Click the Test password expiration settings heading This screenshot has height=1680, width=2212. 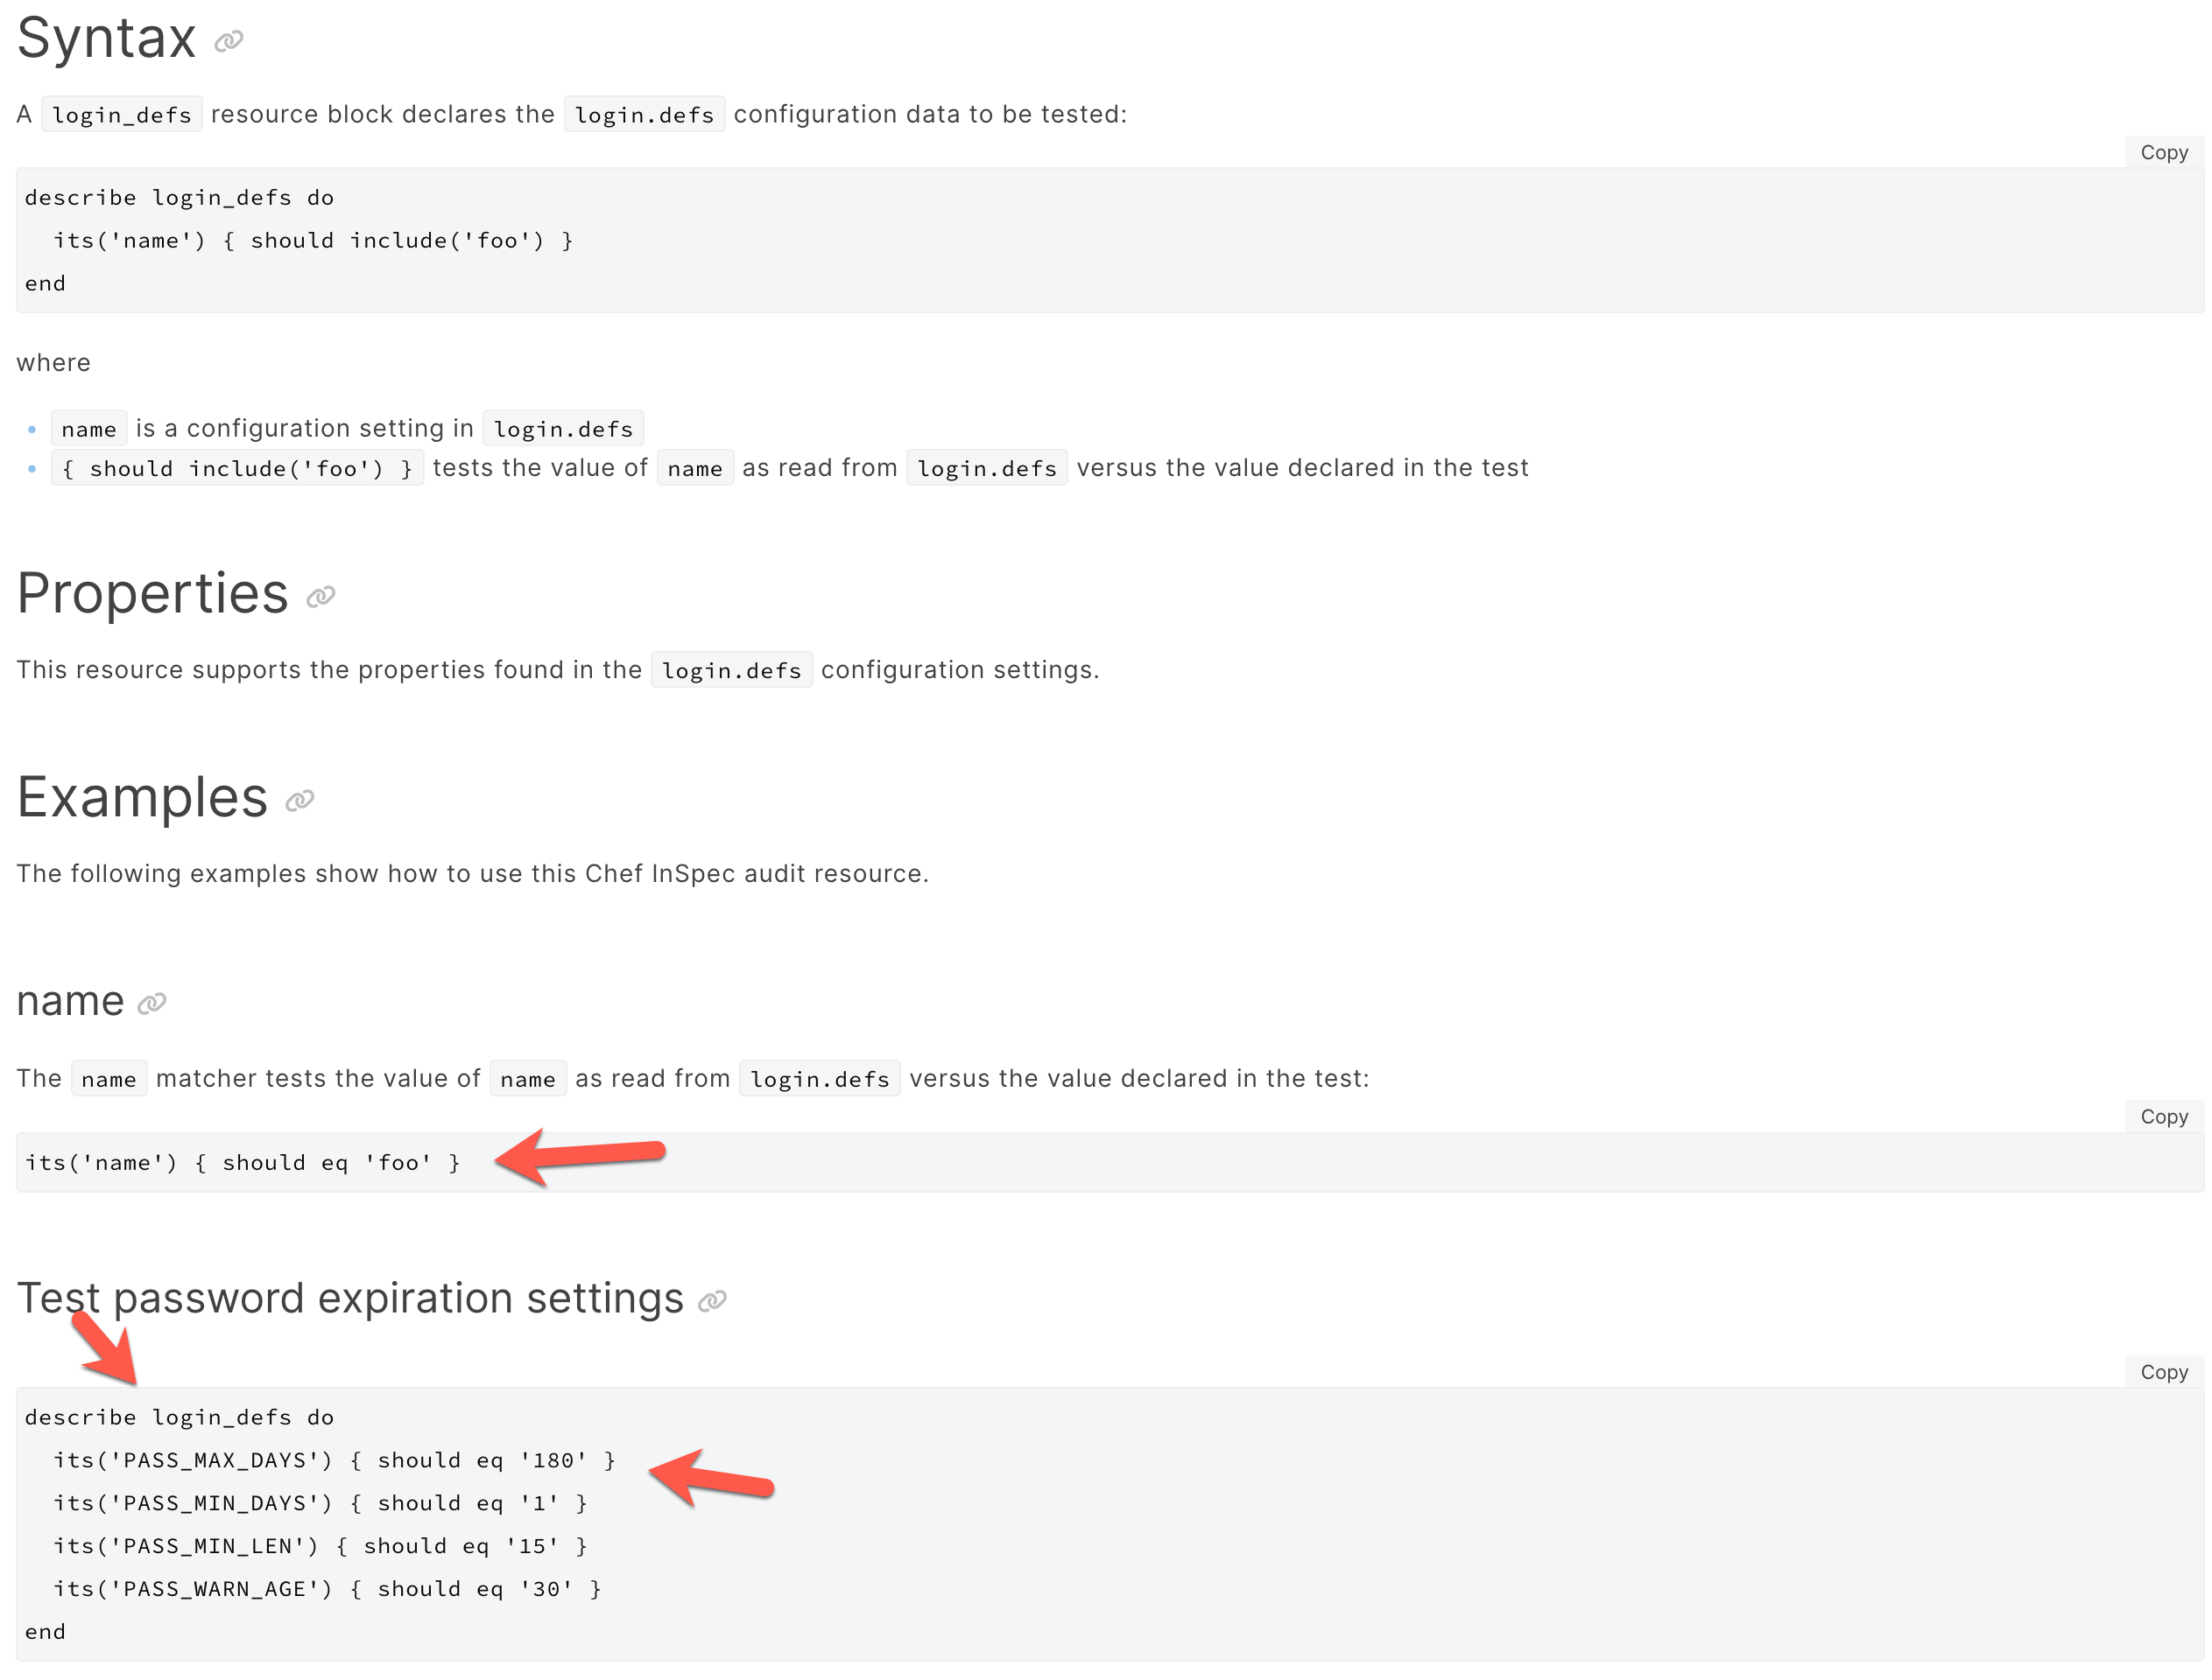point(350,1298)
